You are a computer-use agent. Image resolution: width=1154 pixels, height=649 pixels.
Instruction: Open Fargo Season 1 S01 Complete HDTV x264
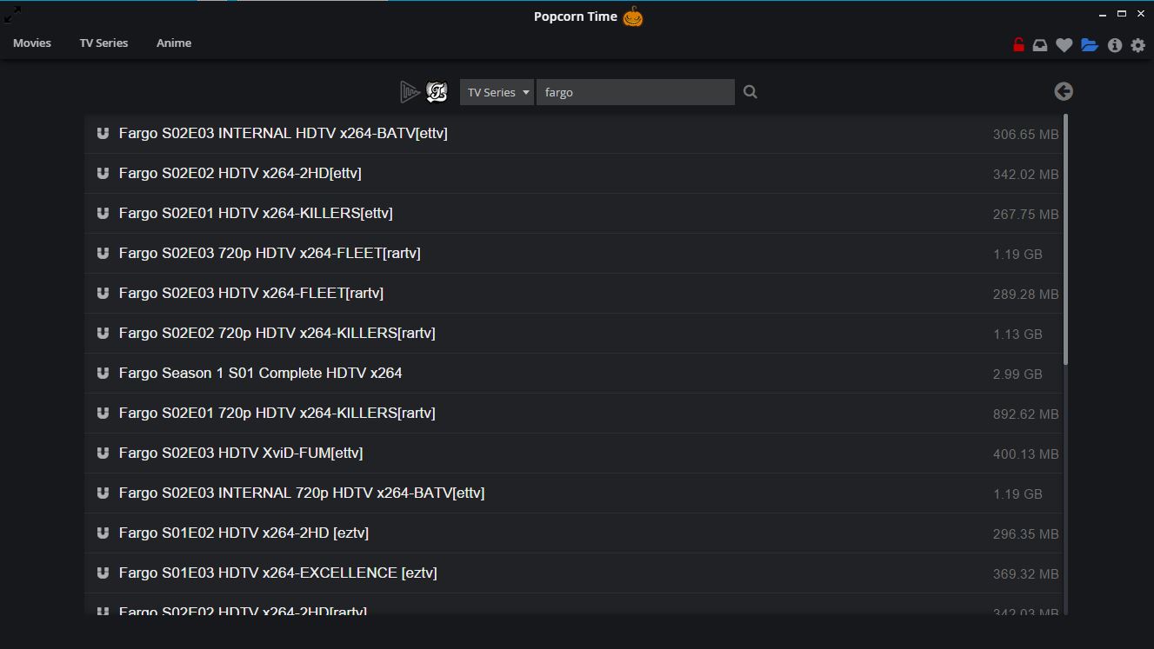(573, 373)
